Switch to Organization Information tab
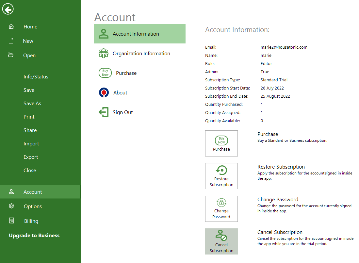 coord(141,53)
